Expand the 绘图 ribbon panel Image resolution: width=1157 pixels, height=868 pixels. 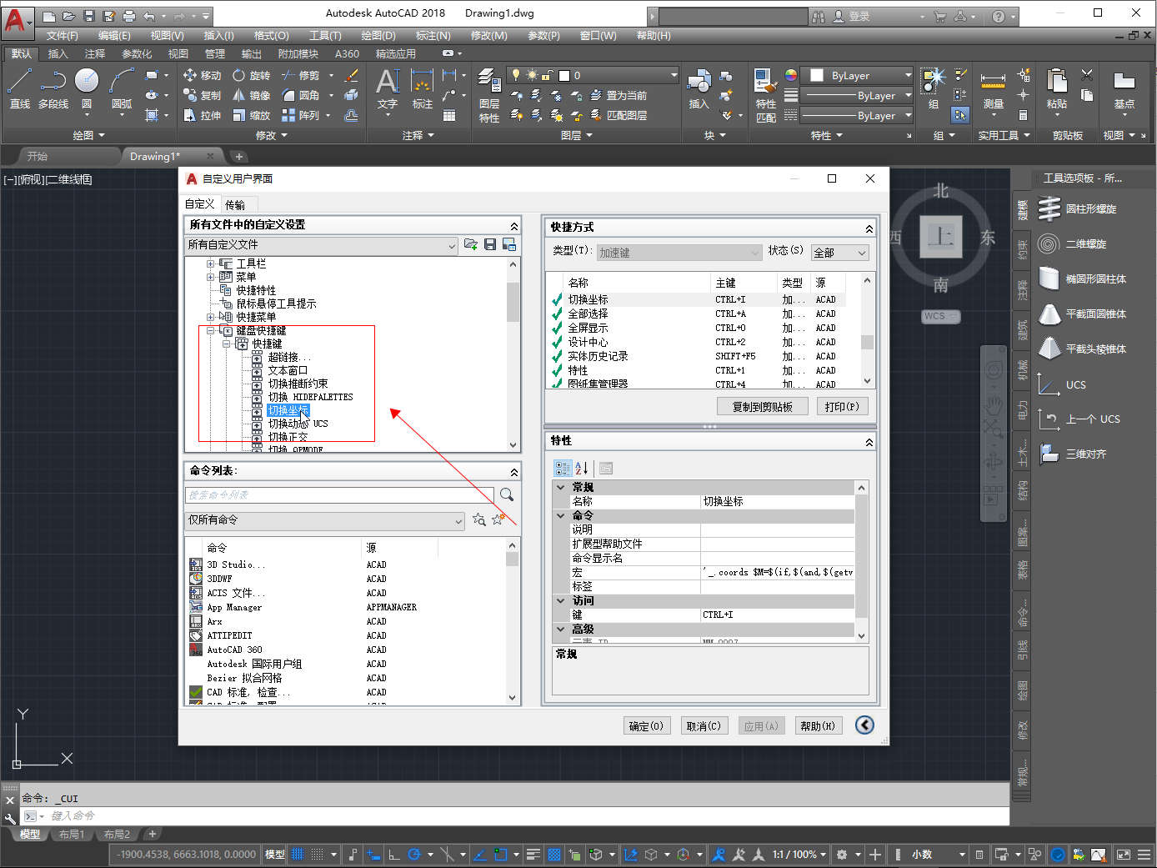[x=88, y=135]
